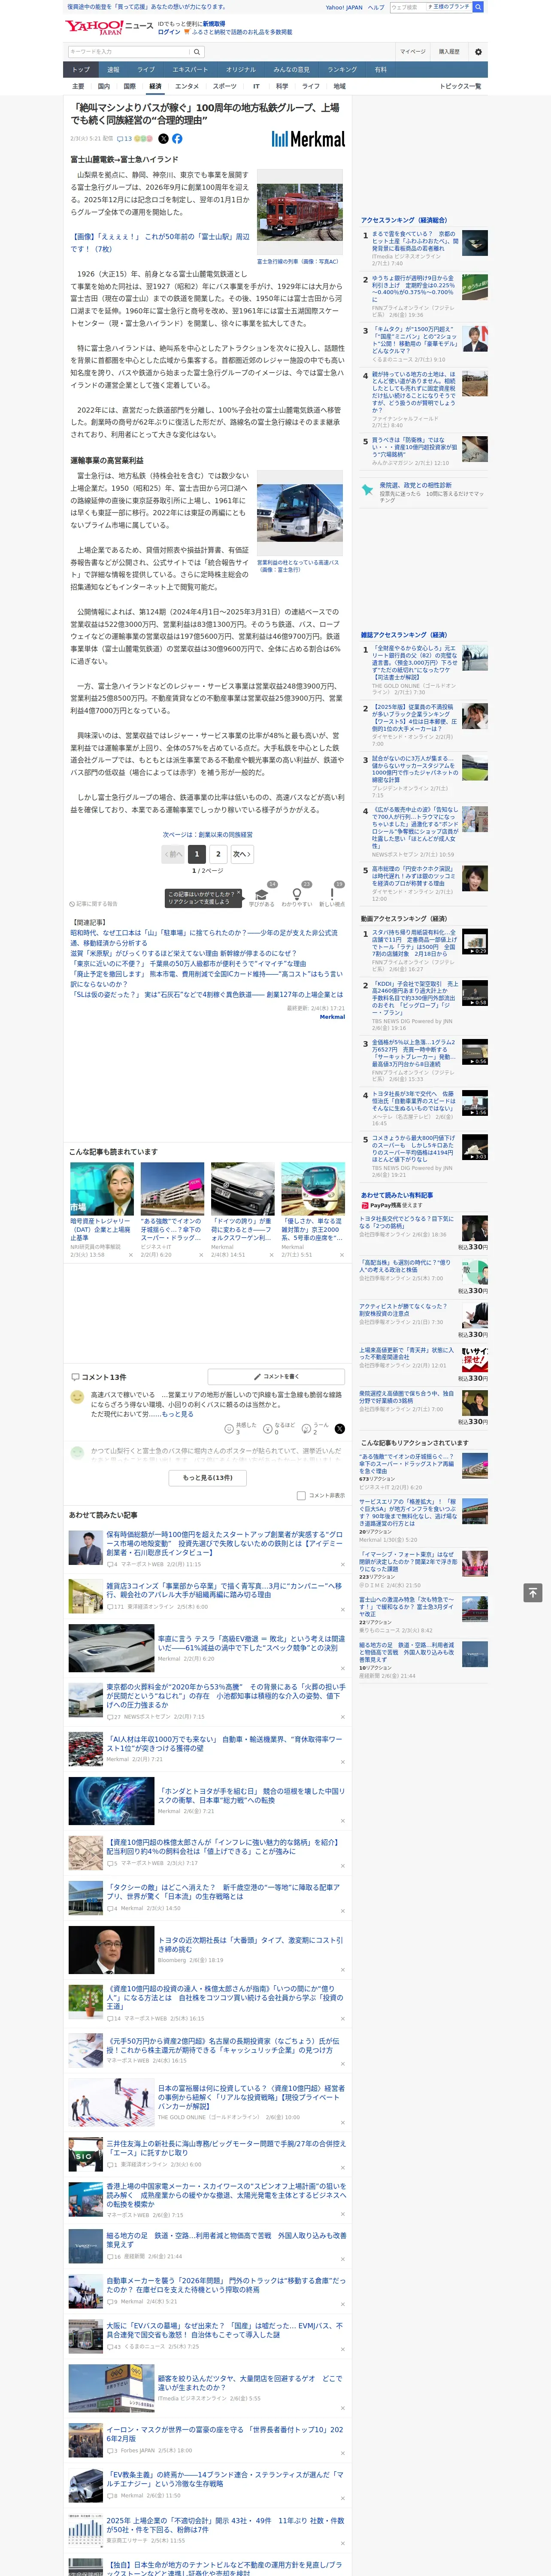
Task: Open トヨタの近次期社長 article
Action: [250, 1944]
